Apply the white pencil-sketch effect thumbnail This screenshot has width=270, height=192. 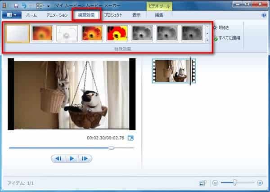[67, 33]
